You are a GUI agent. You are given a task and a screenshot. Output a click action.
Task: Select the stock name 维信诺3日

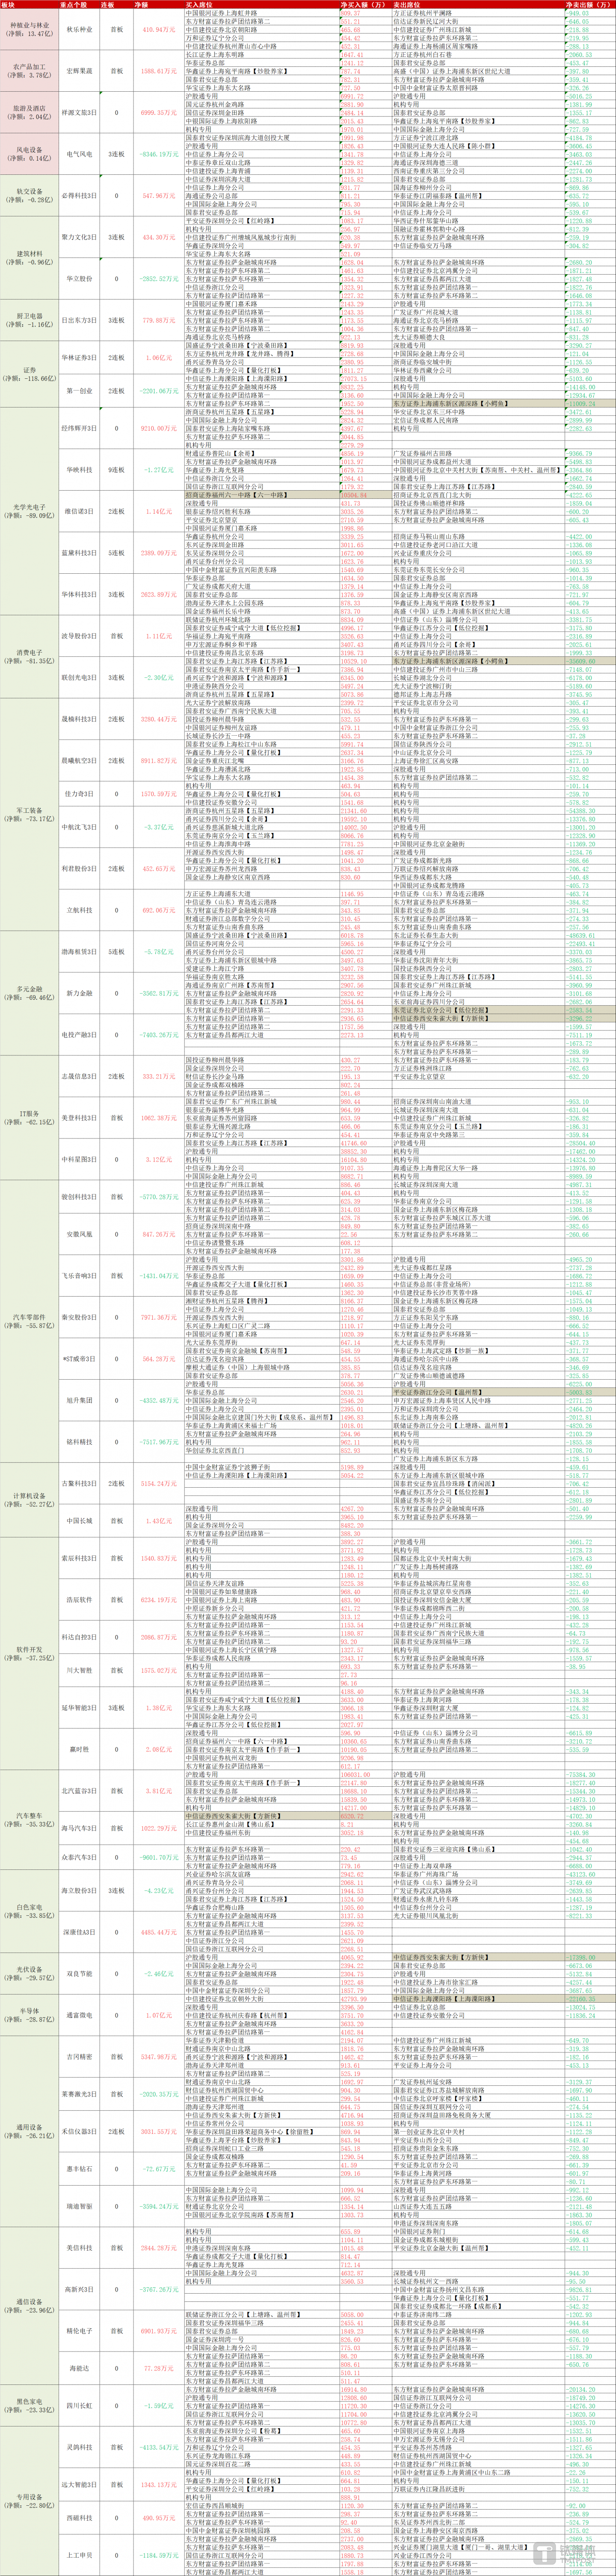(78, 511)
